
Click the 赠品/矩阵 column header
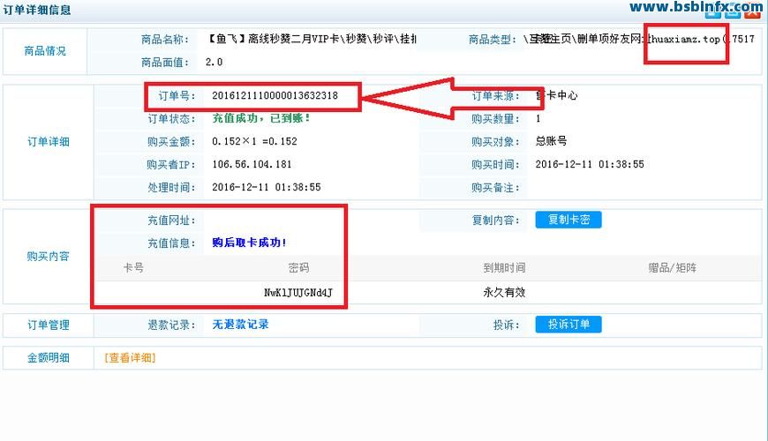click(x=672, y=268)
